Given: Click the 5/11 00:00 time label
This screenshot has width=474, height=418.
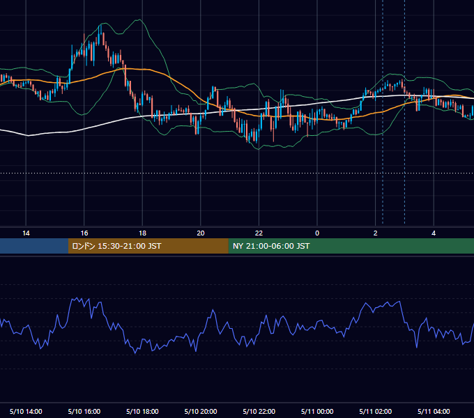Looking at the screenshot, I should 317,411.
